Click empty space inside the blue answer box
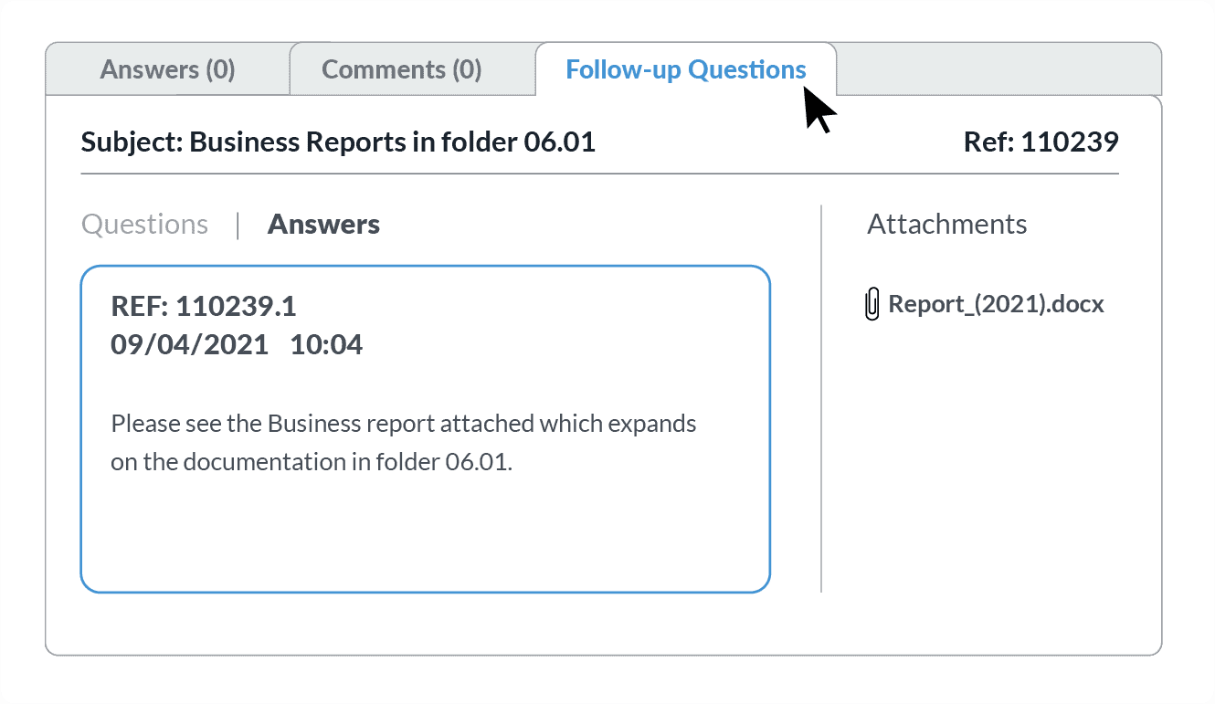Image resolution: width=1215 pixels, height=704 pixels. click(425, 539)
